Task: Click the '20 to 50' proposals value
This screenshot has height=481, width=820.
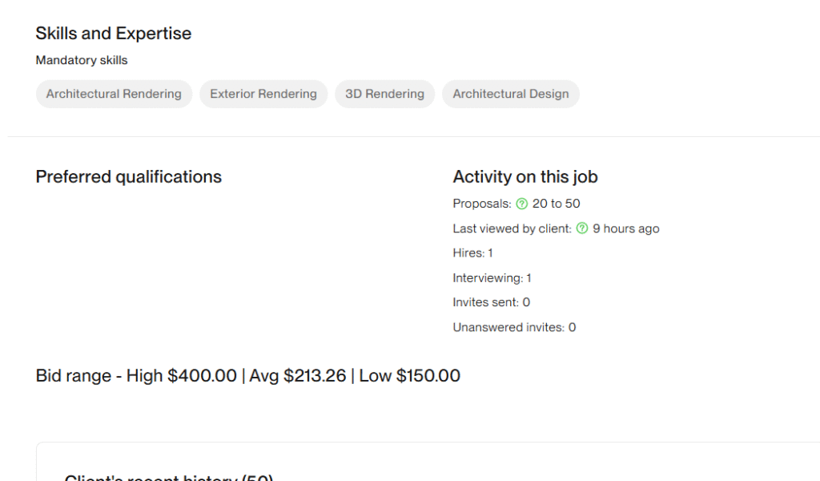Action: [557, 204]
